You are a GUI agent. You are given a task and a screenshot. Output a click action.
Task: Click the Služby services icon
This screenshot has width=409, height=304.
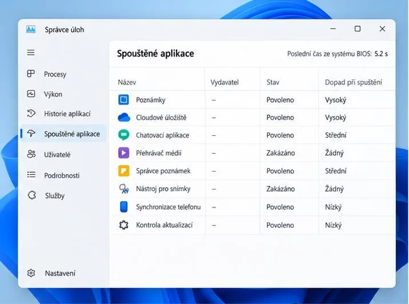31,195
